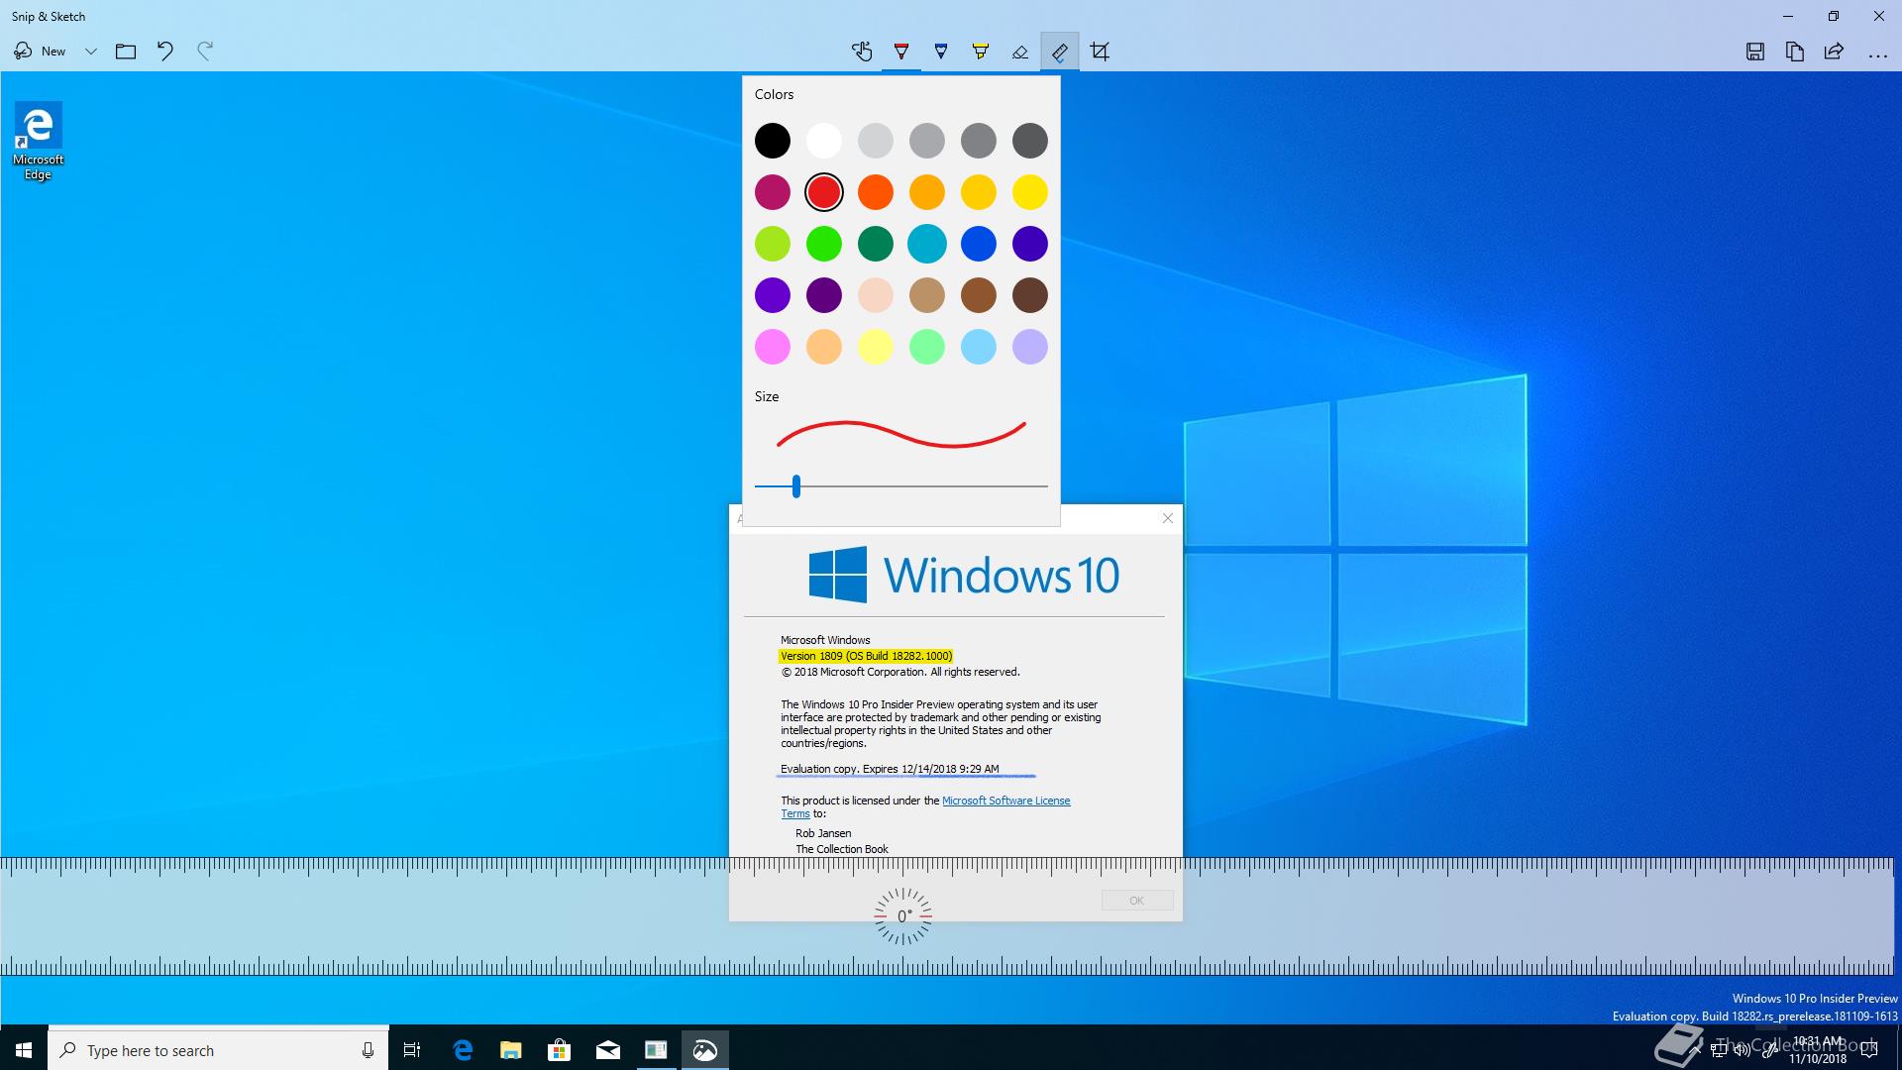The height and width of the screenshot is (1070, 1902).
Task: Switch to About Windows taskbar item
Action: click(x=656, y=1050)
